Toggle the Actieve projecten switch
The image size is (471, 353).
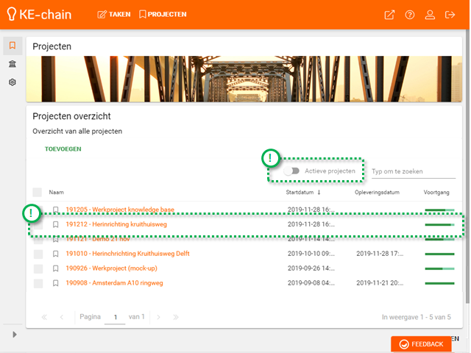click(293, 171)
